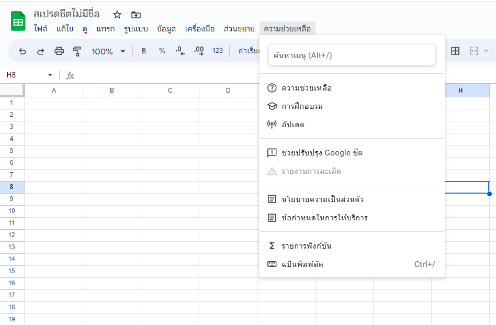Open the print dialog

tap(59, 51)
